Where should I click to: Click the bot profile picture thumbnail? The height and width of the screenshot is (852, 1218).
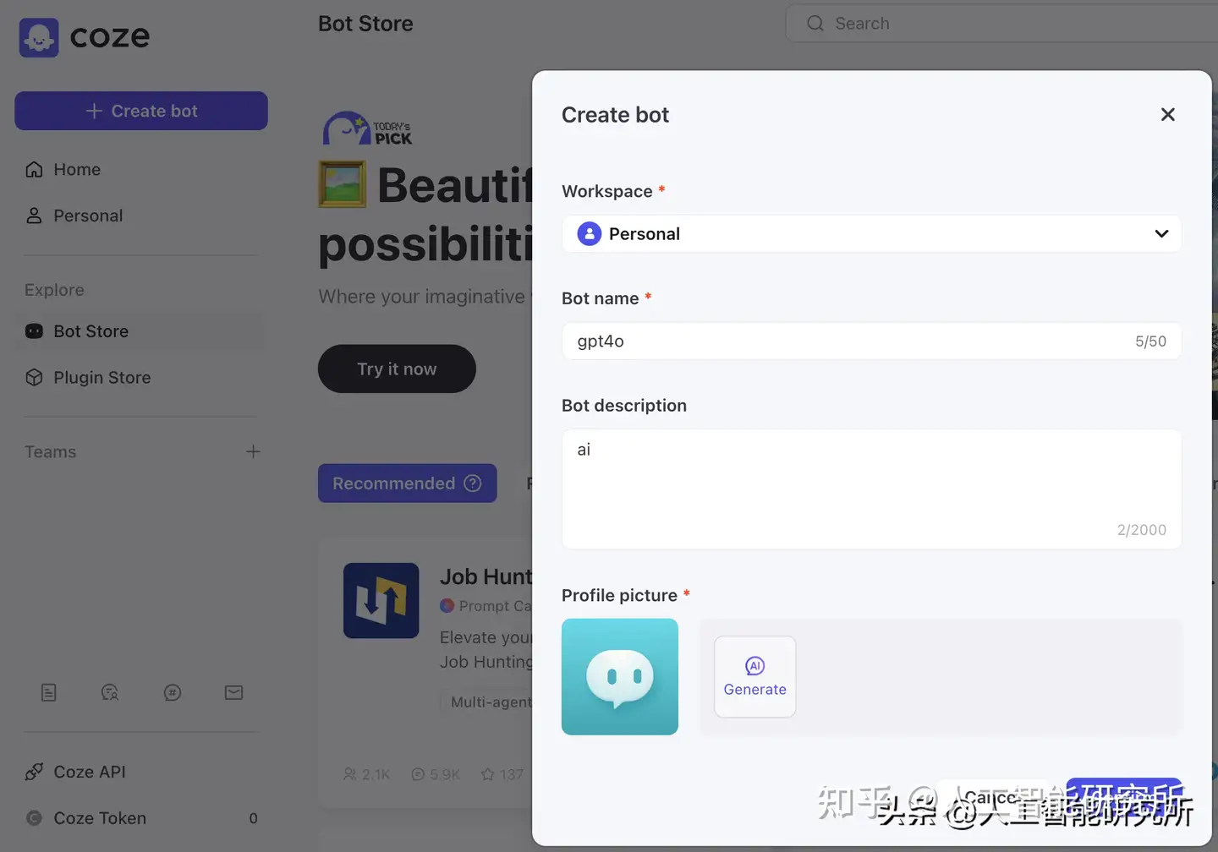point(620,676)
